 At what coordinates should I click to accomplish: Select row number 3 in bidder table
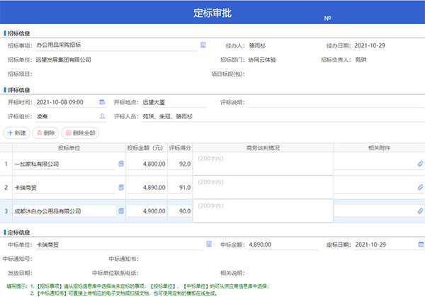click(6, 211)
